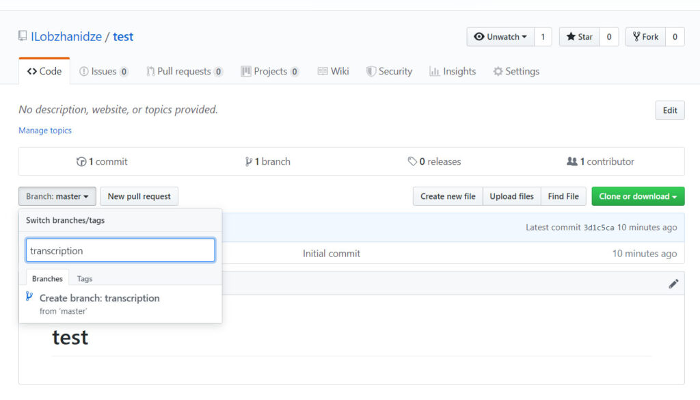Open the Security tab
The height and width of the screenshot is (400, 700).
389,71
